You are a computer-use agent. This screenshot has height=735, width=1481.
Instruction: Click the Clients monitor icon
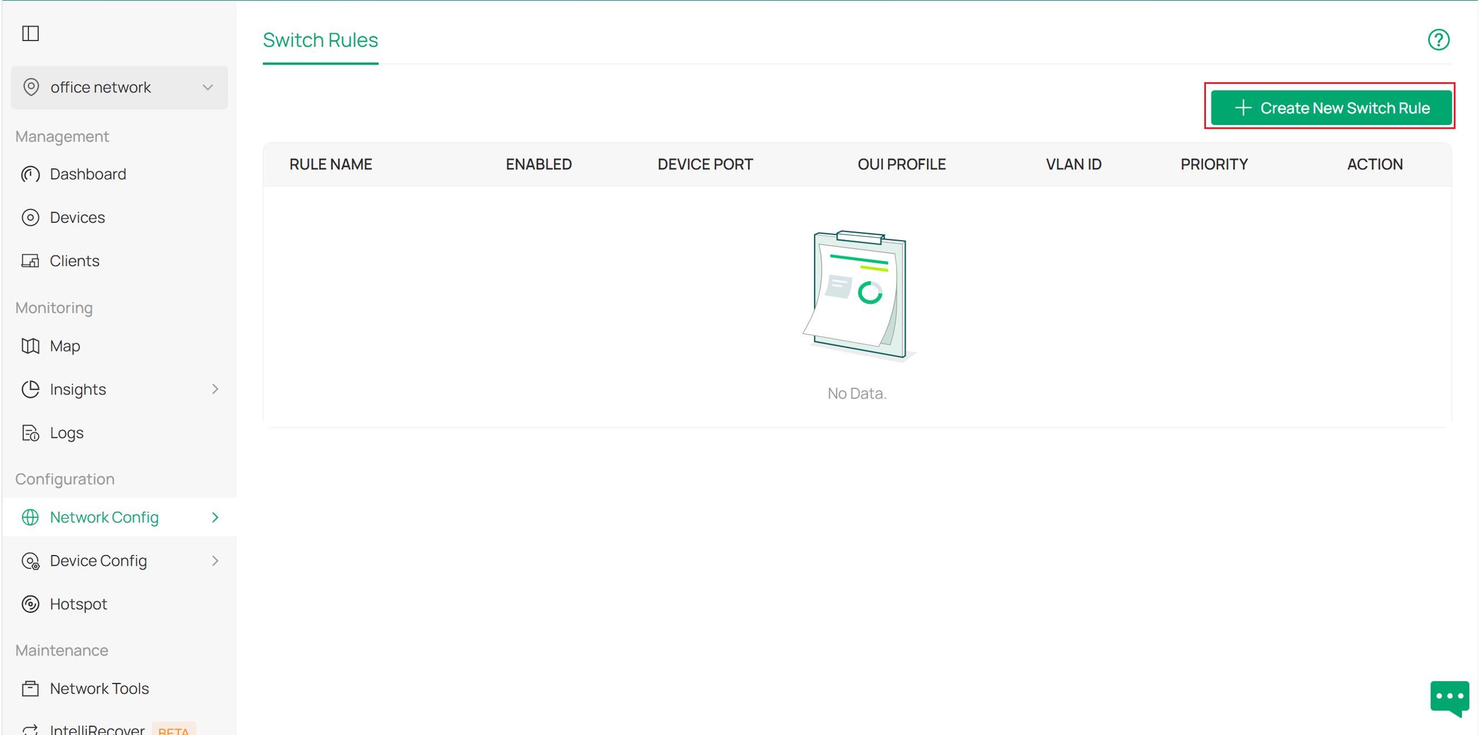pos(31,261)
